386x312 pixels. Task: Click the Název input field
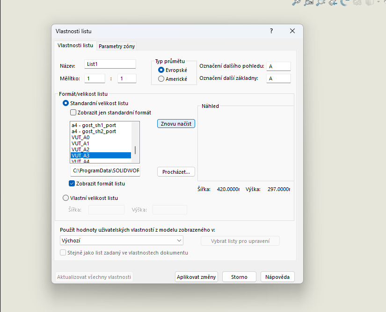pyautogui.click(x=110, y=64)
